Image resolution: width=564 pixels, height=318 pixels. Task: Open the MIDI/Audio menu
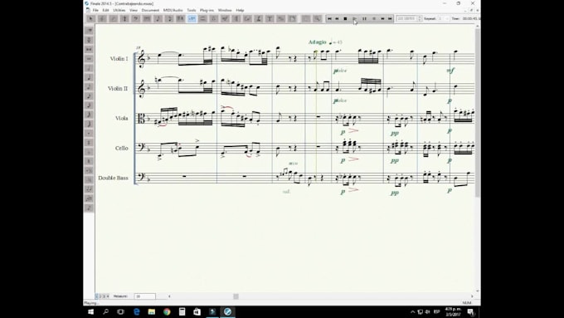coord(173,10)
